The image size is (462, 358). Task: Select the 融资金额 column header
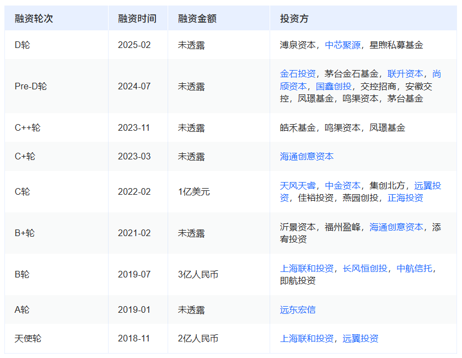pyautogui.click(x=197, y=19)
